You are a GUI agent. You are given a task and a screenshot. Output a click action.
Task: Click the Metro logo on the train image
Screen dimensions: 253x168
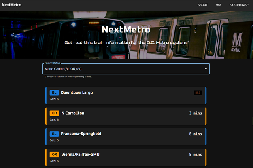(x=236, y=42)
